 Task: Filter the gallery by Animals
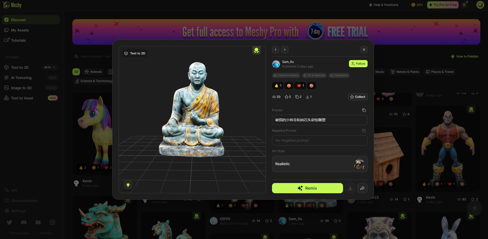pyautogui.click(x=93, y=72)
